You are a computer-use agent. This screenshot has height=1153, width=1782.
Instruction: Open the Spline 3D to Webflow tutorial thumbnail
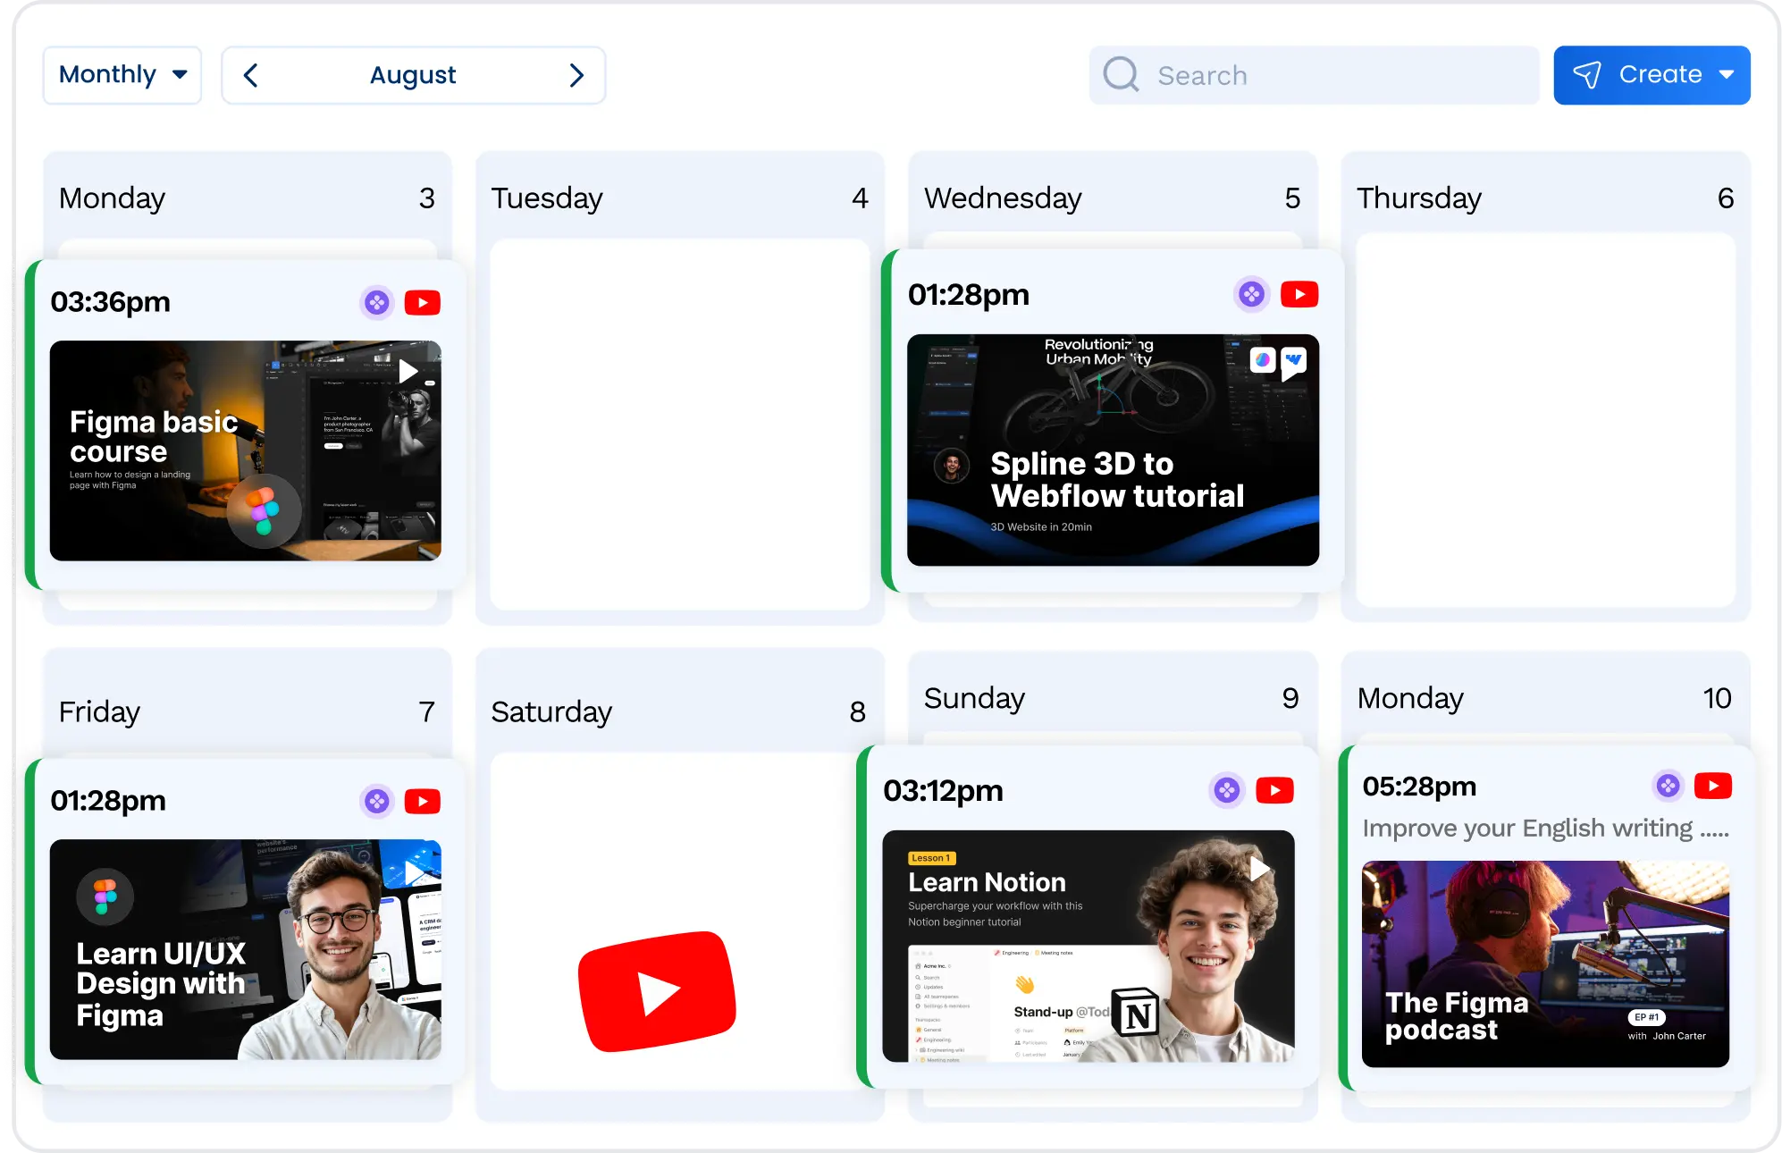[1113, 450]
